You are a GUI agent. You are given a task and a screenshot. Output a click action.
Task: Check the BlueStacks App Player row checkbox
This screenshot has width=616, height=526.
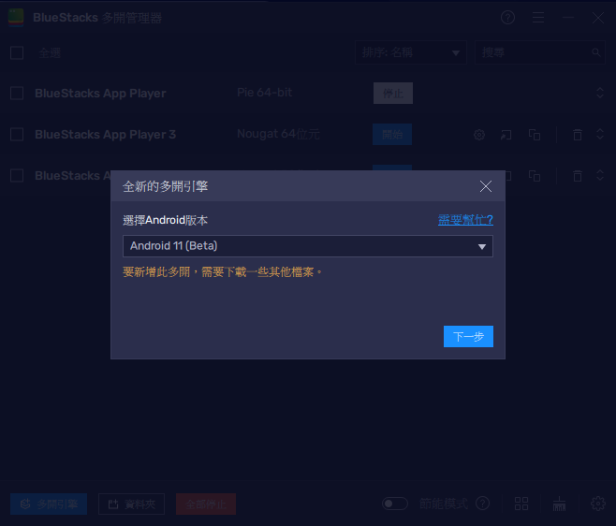tap(17, 93)
